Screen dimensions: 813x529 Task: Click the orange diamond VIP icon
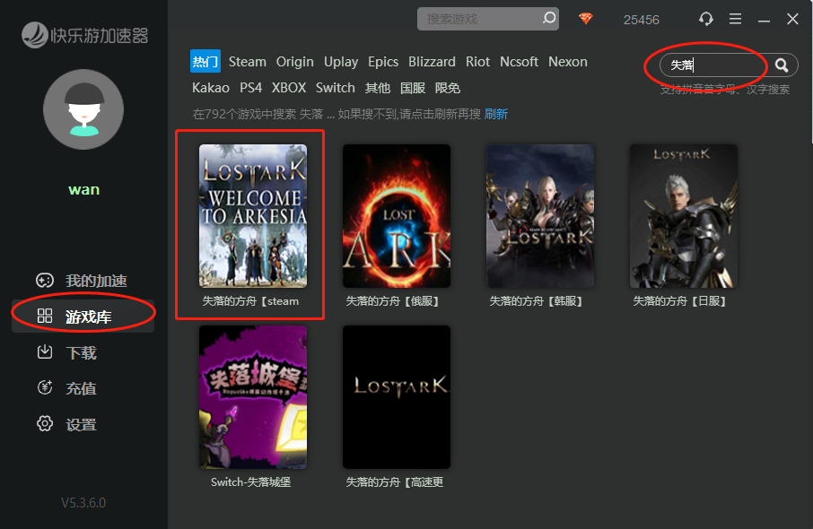point(585,19)
